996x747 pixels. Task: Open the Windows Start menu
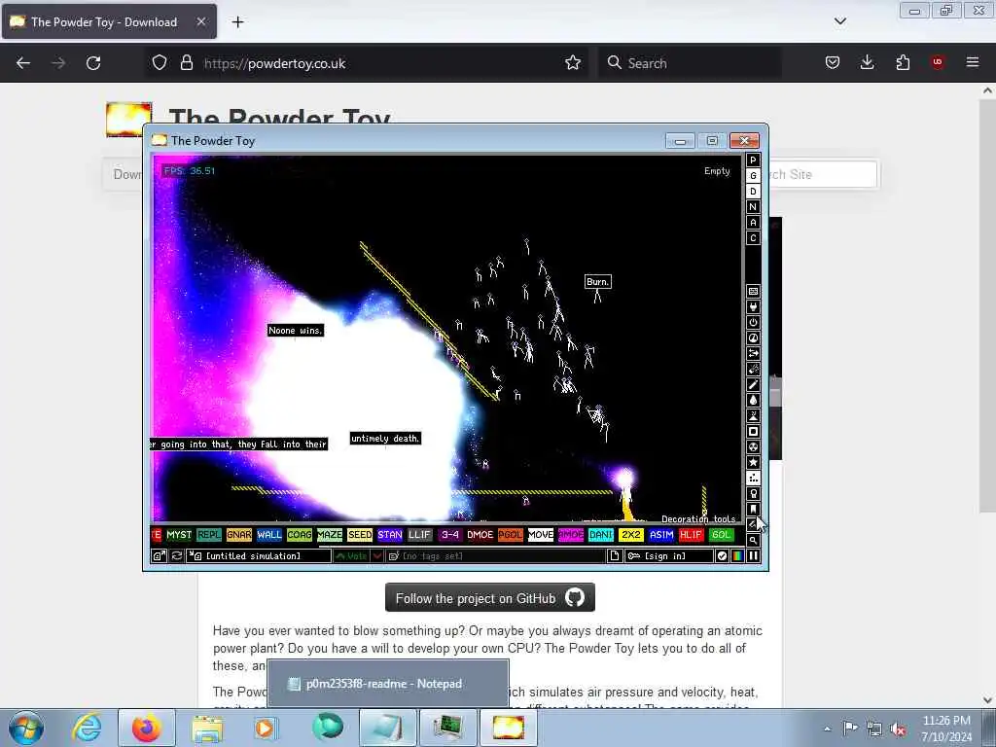[26, 728]
